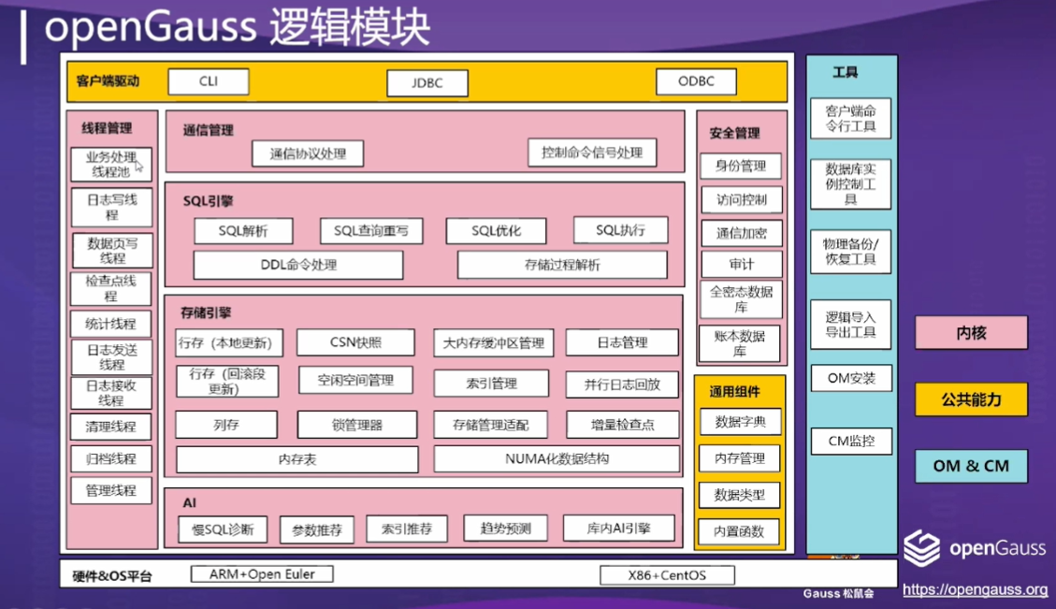This screenshot has width=1056, height=609.
Task: Select the 日志发送线程 box
Action: [x=111, y=357]
